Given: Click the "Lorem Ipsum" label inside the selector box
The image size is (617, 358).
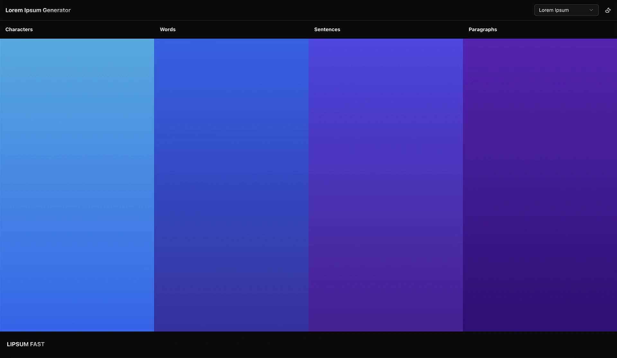Looking at the screenshot, I should click(553, 10).
